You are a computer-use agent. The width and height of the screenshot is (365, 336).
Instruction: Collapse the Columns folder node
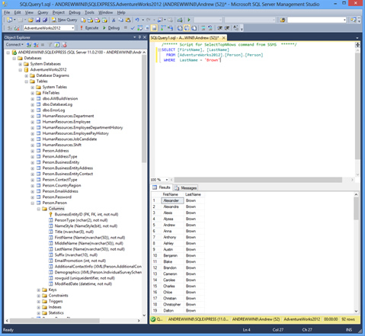[39, 209]
